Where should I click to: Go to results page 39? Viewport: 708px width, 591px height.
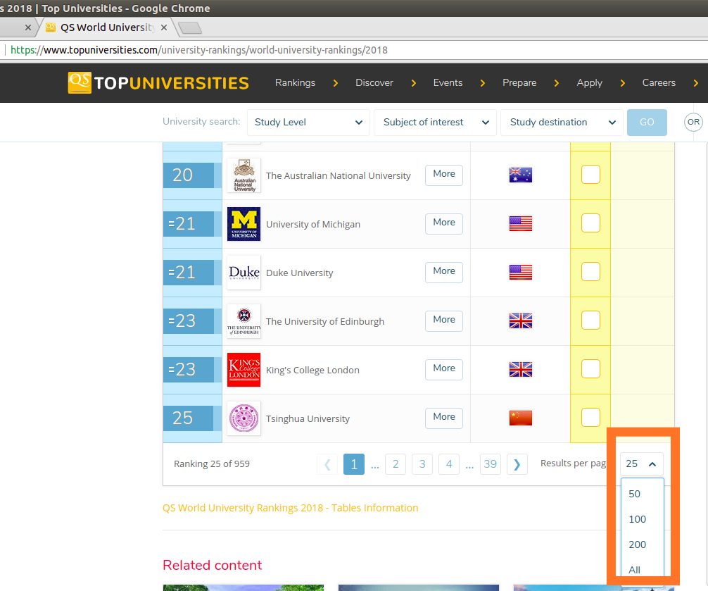pyautogui.click(x=491, y=464)
